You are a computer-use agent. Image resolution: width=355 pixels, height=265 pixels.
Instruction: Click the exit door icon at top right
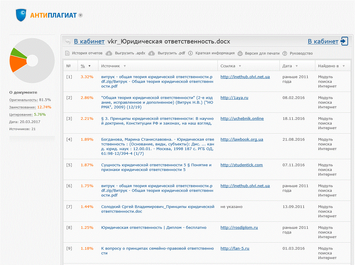coord(344,41)
